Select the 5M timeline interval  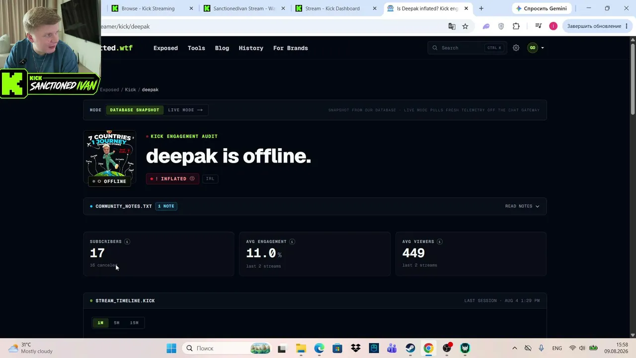pyautogui.click(x=116, y=323)
